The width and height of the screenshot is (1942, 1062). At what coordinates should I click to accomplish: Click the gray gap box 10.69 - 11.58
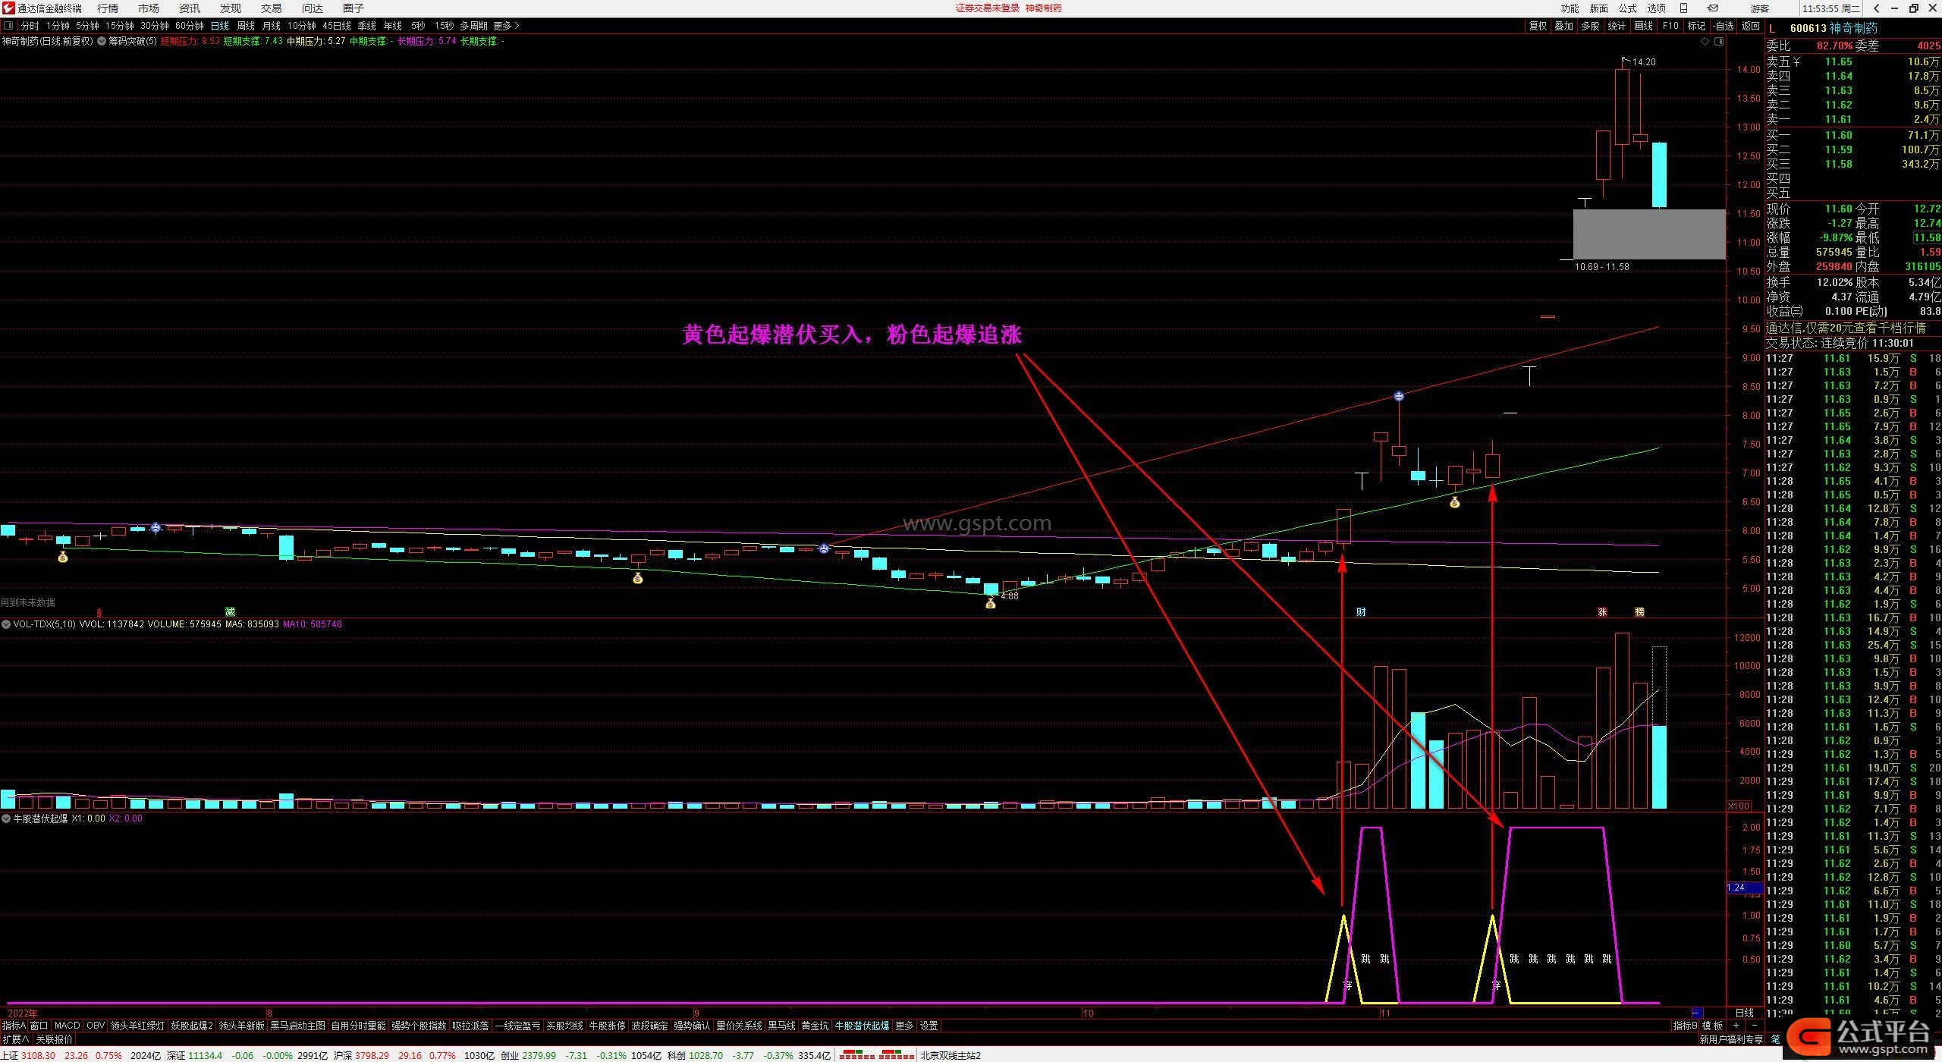1649,234
